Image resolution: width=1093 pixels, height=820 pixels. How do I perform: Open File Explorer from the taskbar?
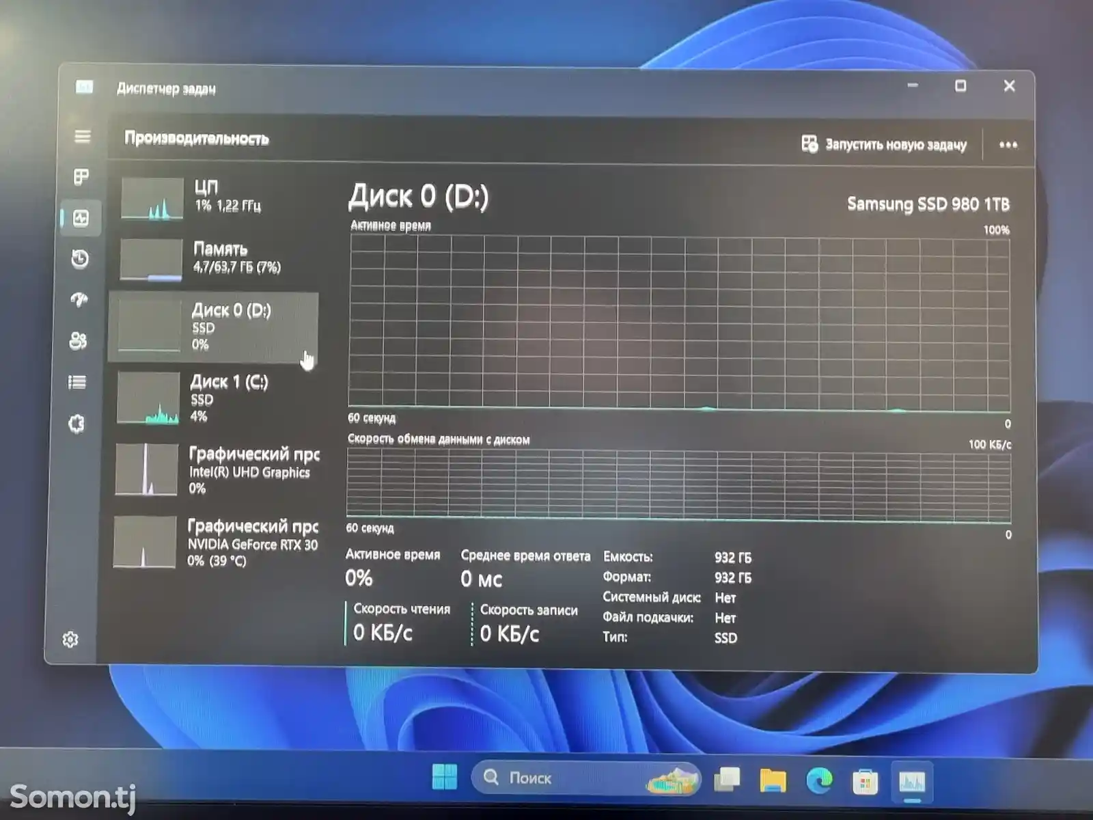(x=773, y=780)
